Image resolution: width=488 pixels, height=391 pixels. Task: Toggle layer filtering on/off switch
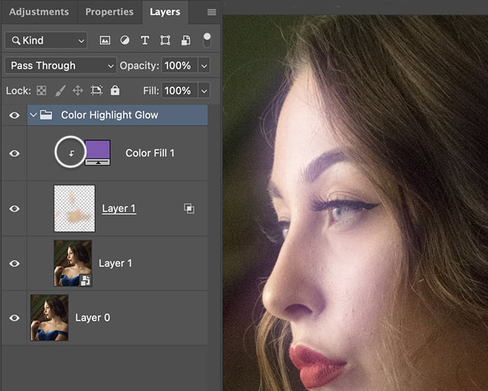pos(207,40)
